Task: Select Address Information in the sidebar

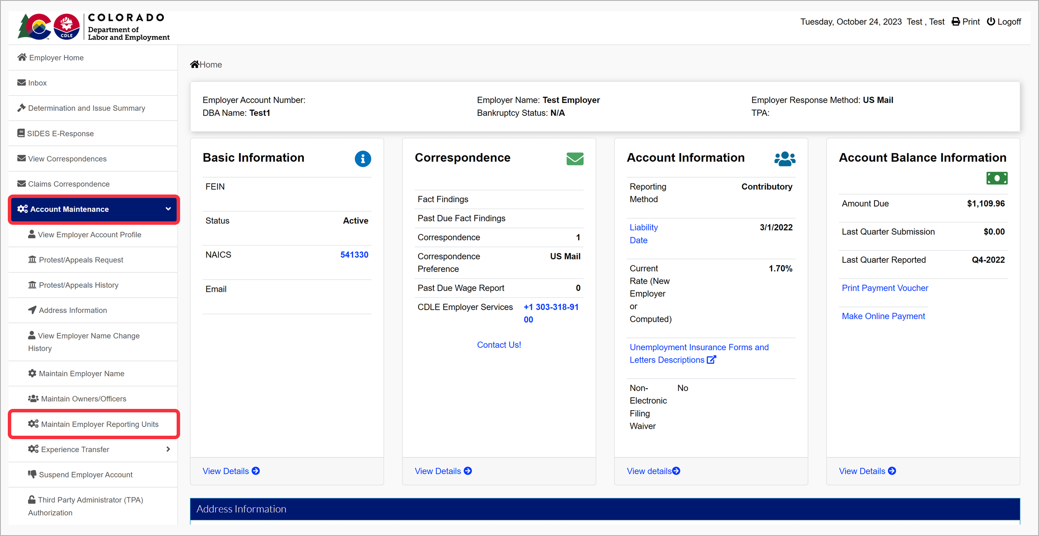Action: pos(93,310)
